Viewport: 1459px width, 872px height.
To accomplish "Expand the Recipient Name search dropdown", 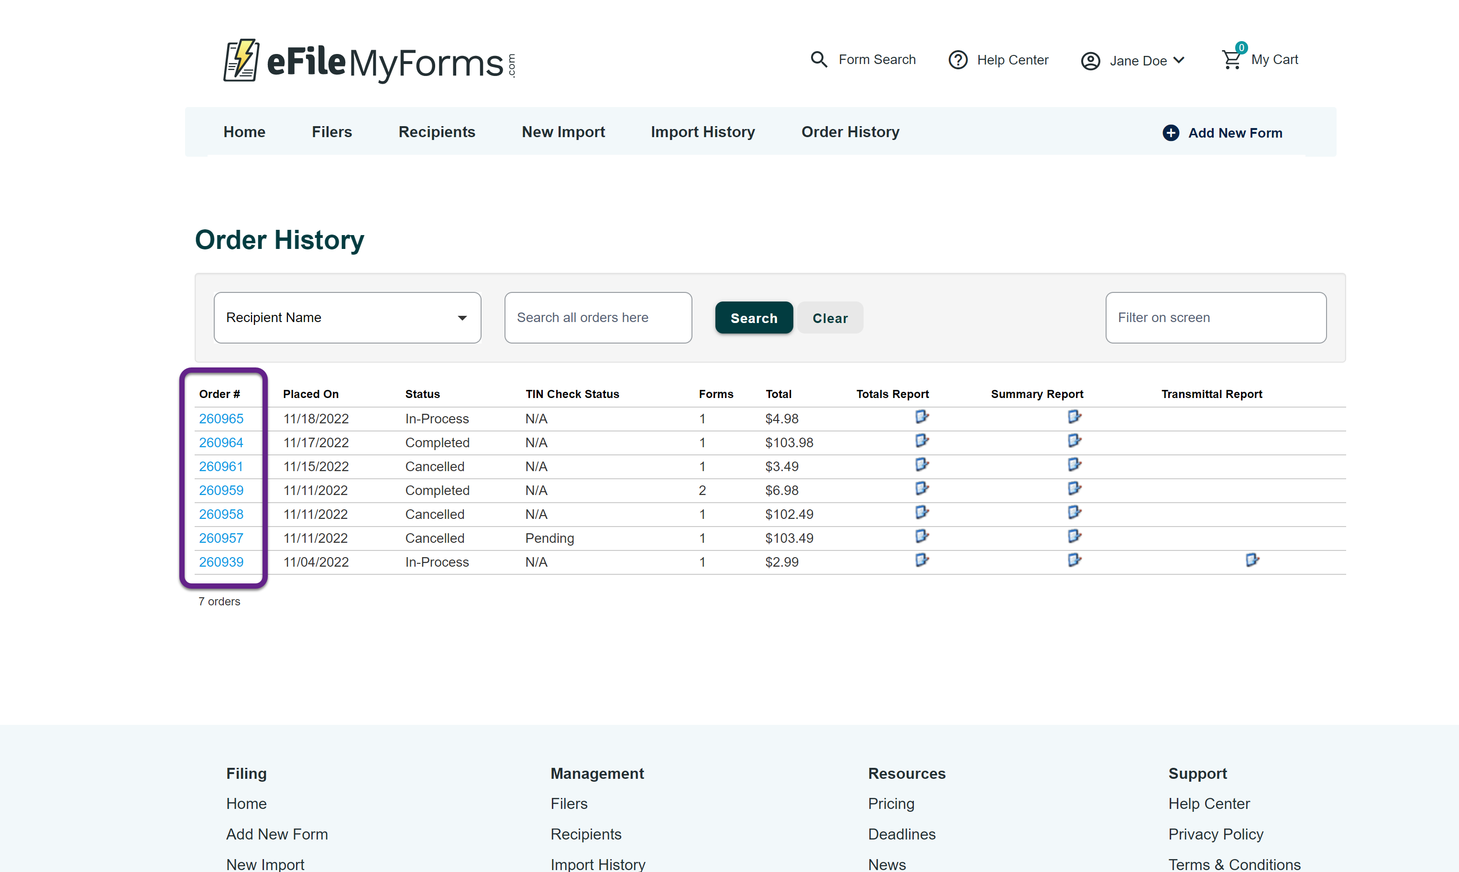I will pyautogui.click(x=347, y=318).
